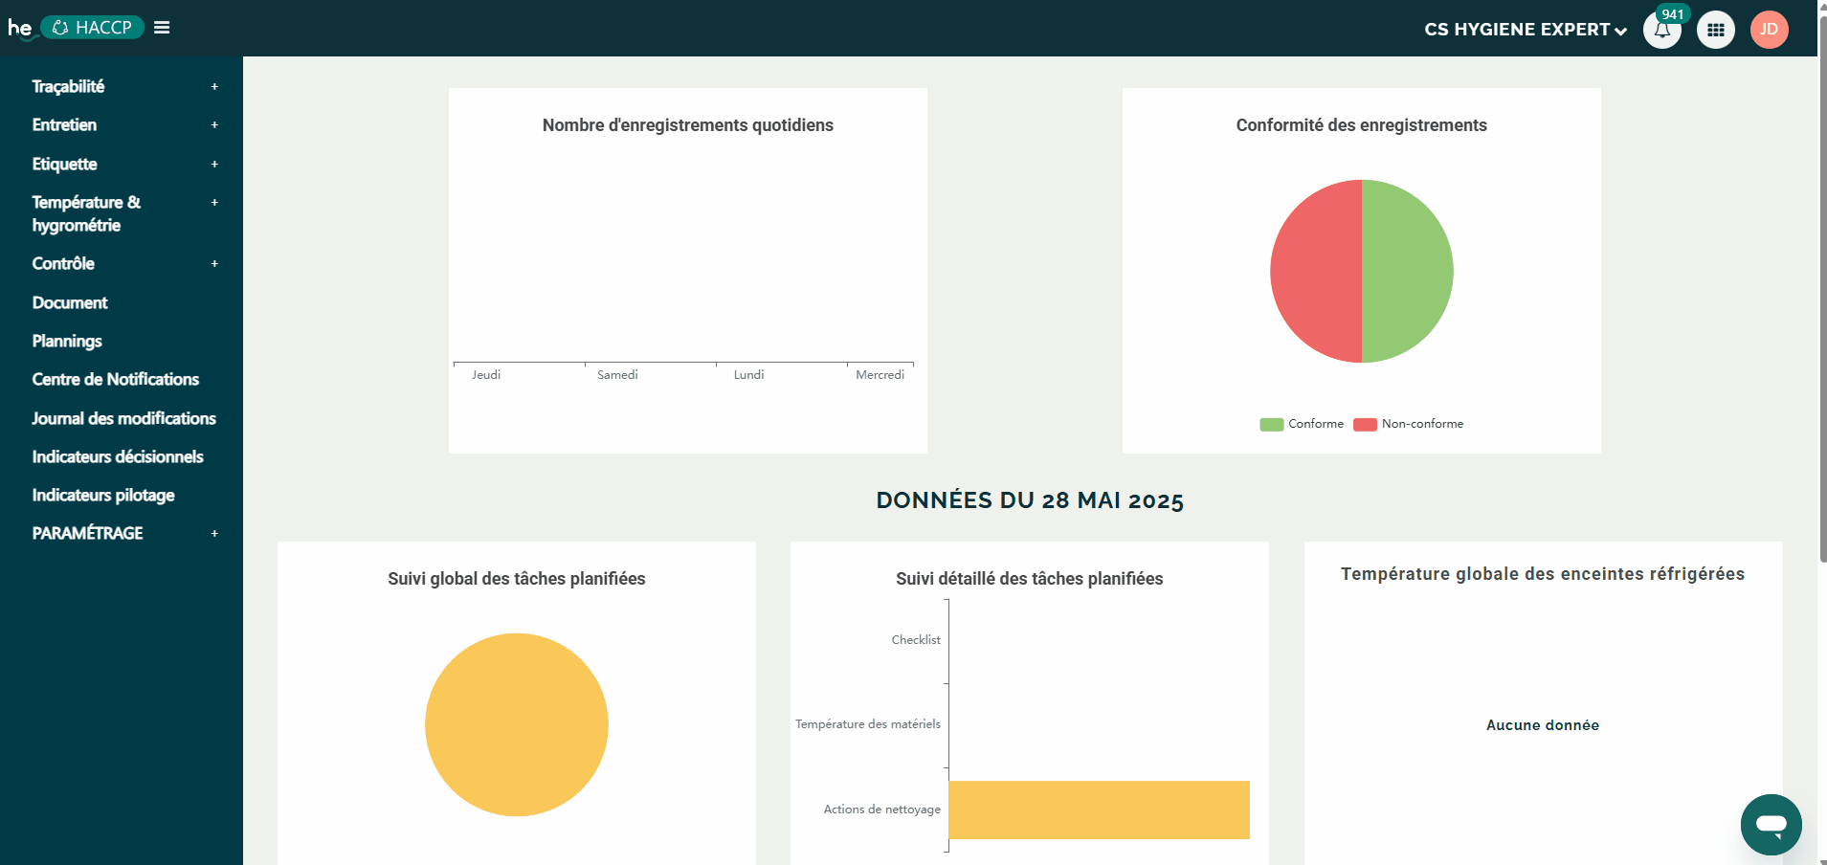Expand the Contrôle plus sign
The width and height of the screenshot is (1827, 865).
[x=214, y=264]
